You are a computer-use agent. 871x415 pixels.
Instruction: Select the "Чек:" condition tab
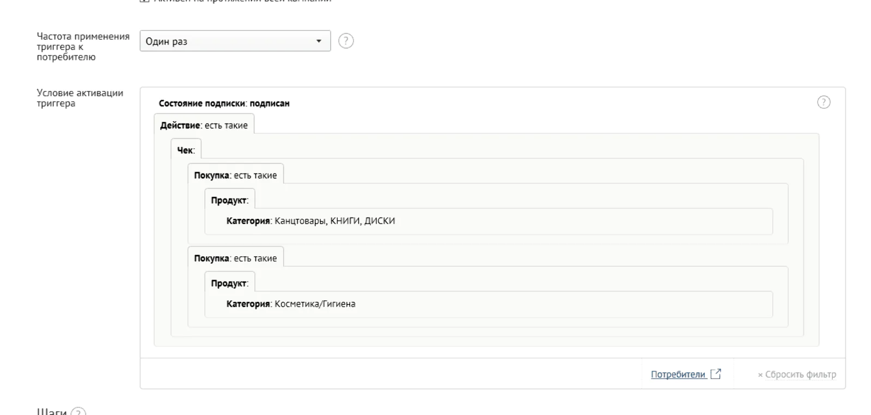point(186,150)
